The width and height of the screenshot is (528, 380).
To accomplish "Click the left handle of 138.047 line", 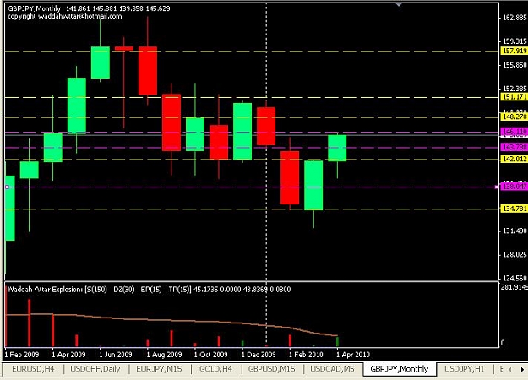I will tap(7, 187).
